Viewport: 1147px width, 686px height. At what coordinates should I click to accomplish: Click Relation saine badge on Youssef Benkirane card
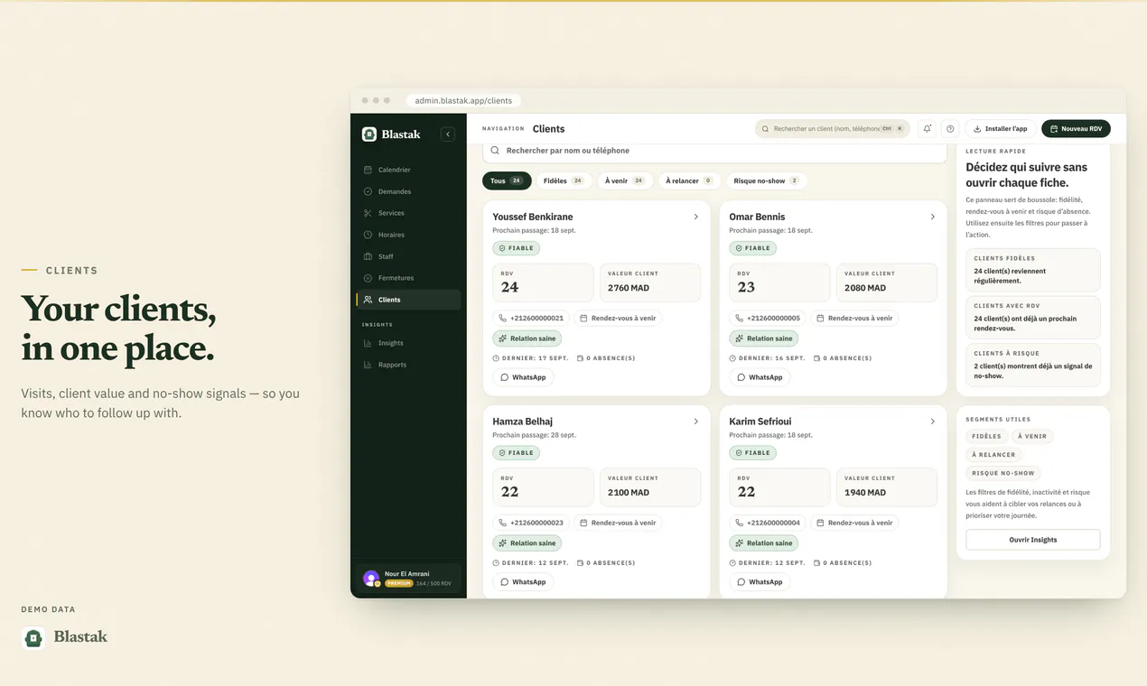pyautogui.click(x=527, y=338)
